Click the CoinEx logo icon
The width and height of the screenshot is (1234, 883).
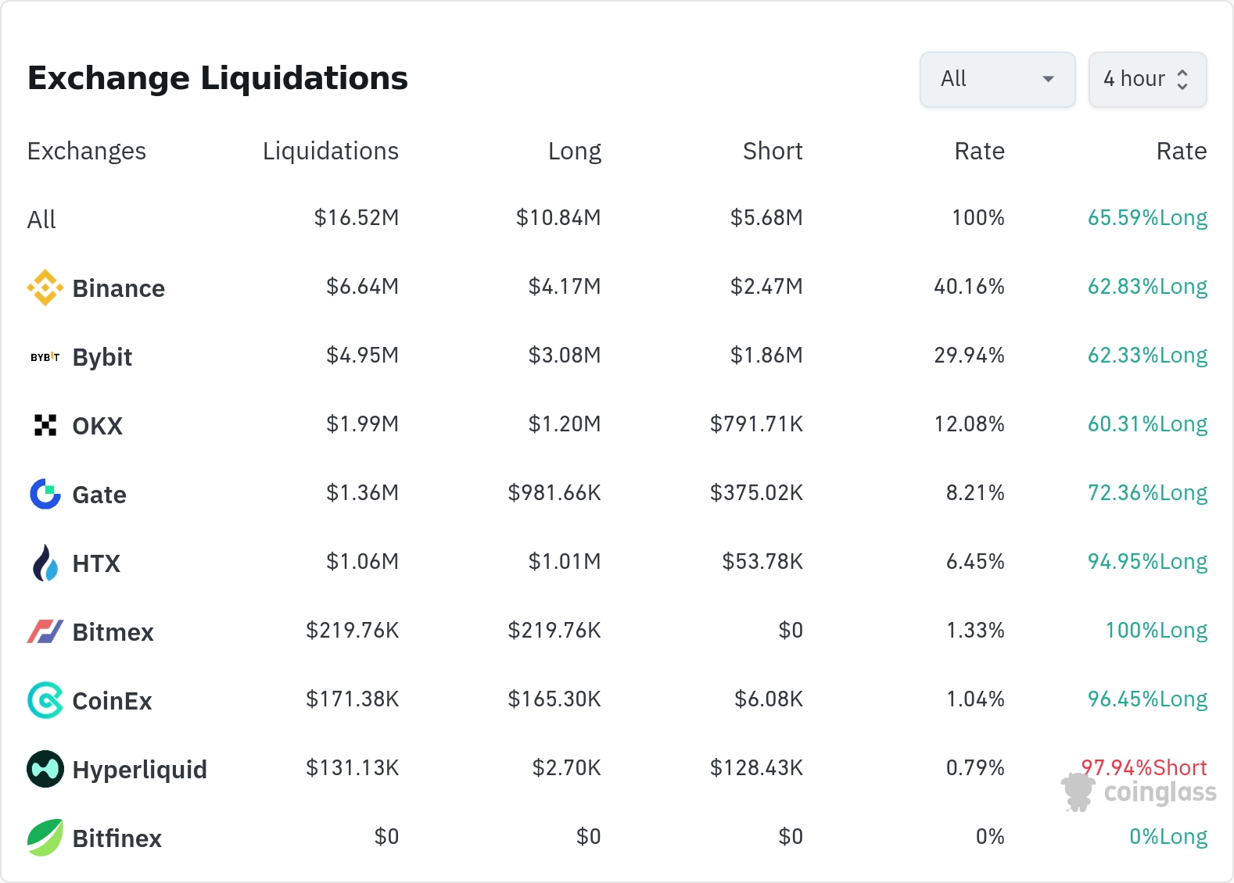(45, 700)
